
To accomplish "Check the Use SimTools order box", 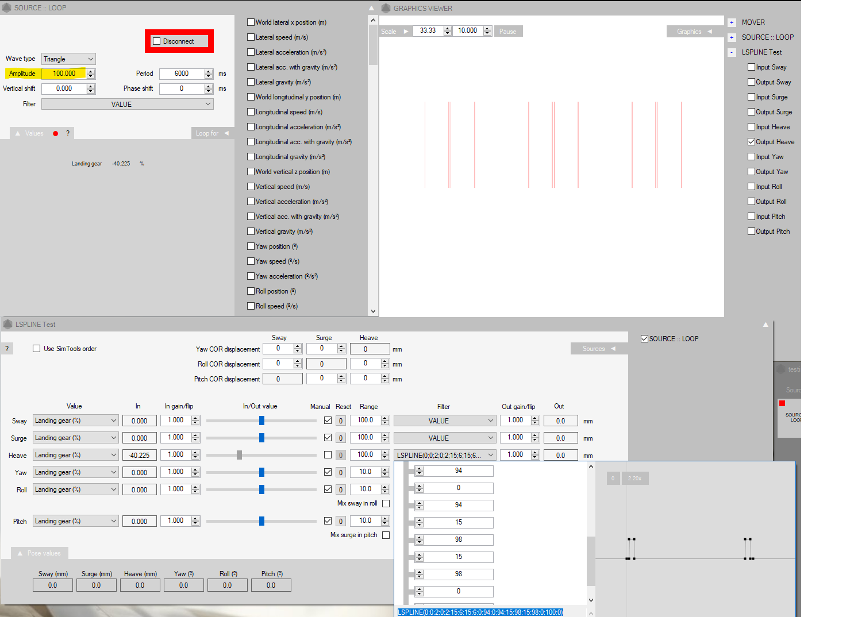I will point(37,349).
